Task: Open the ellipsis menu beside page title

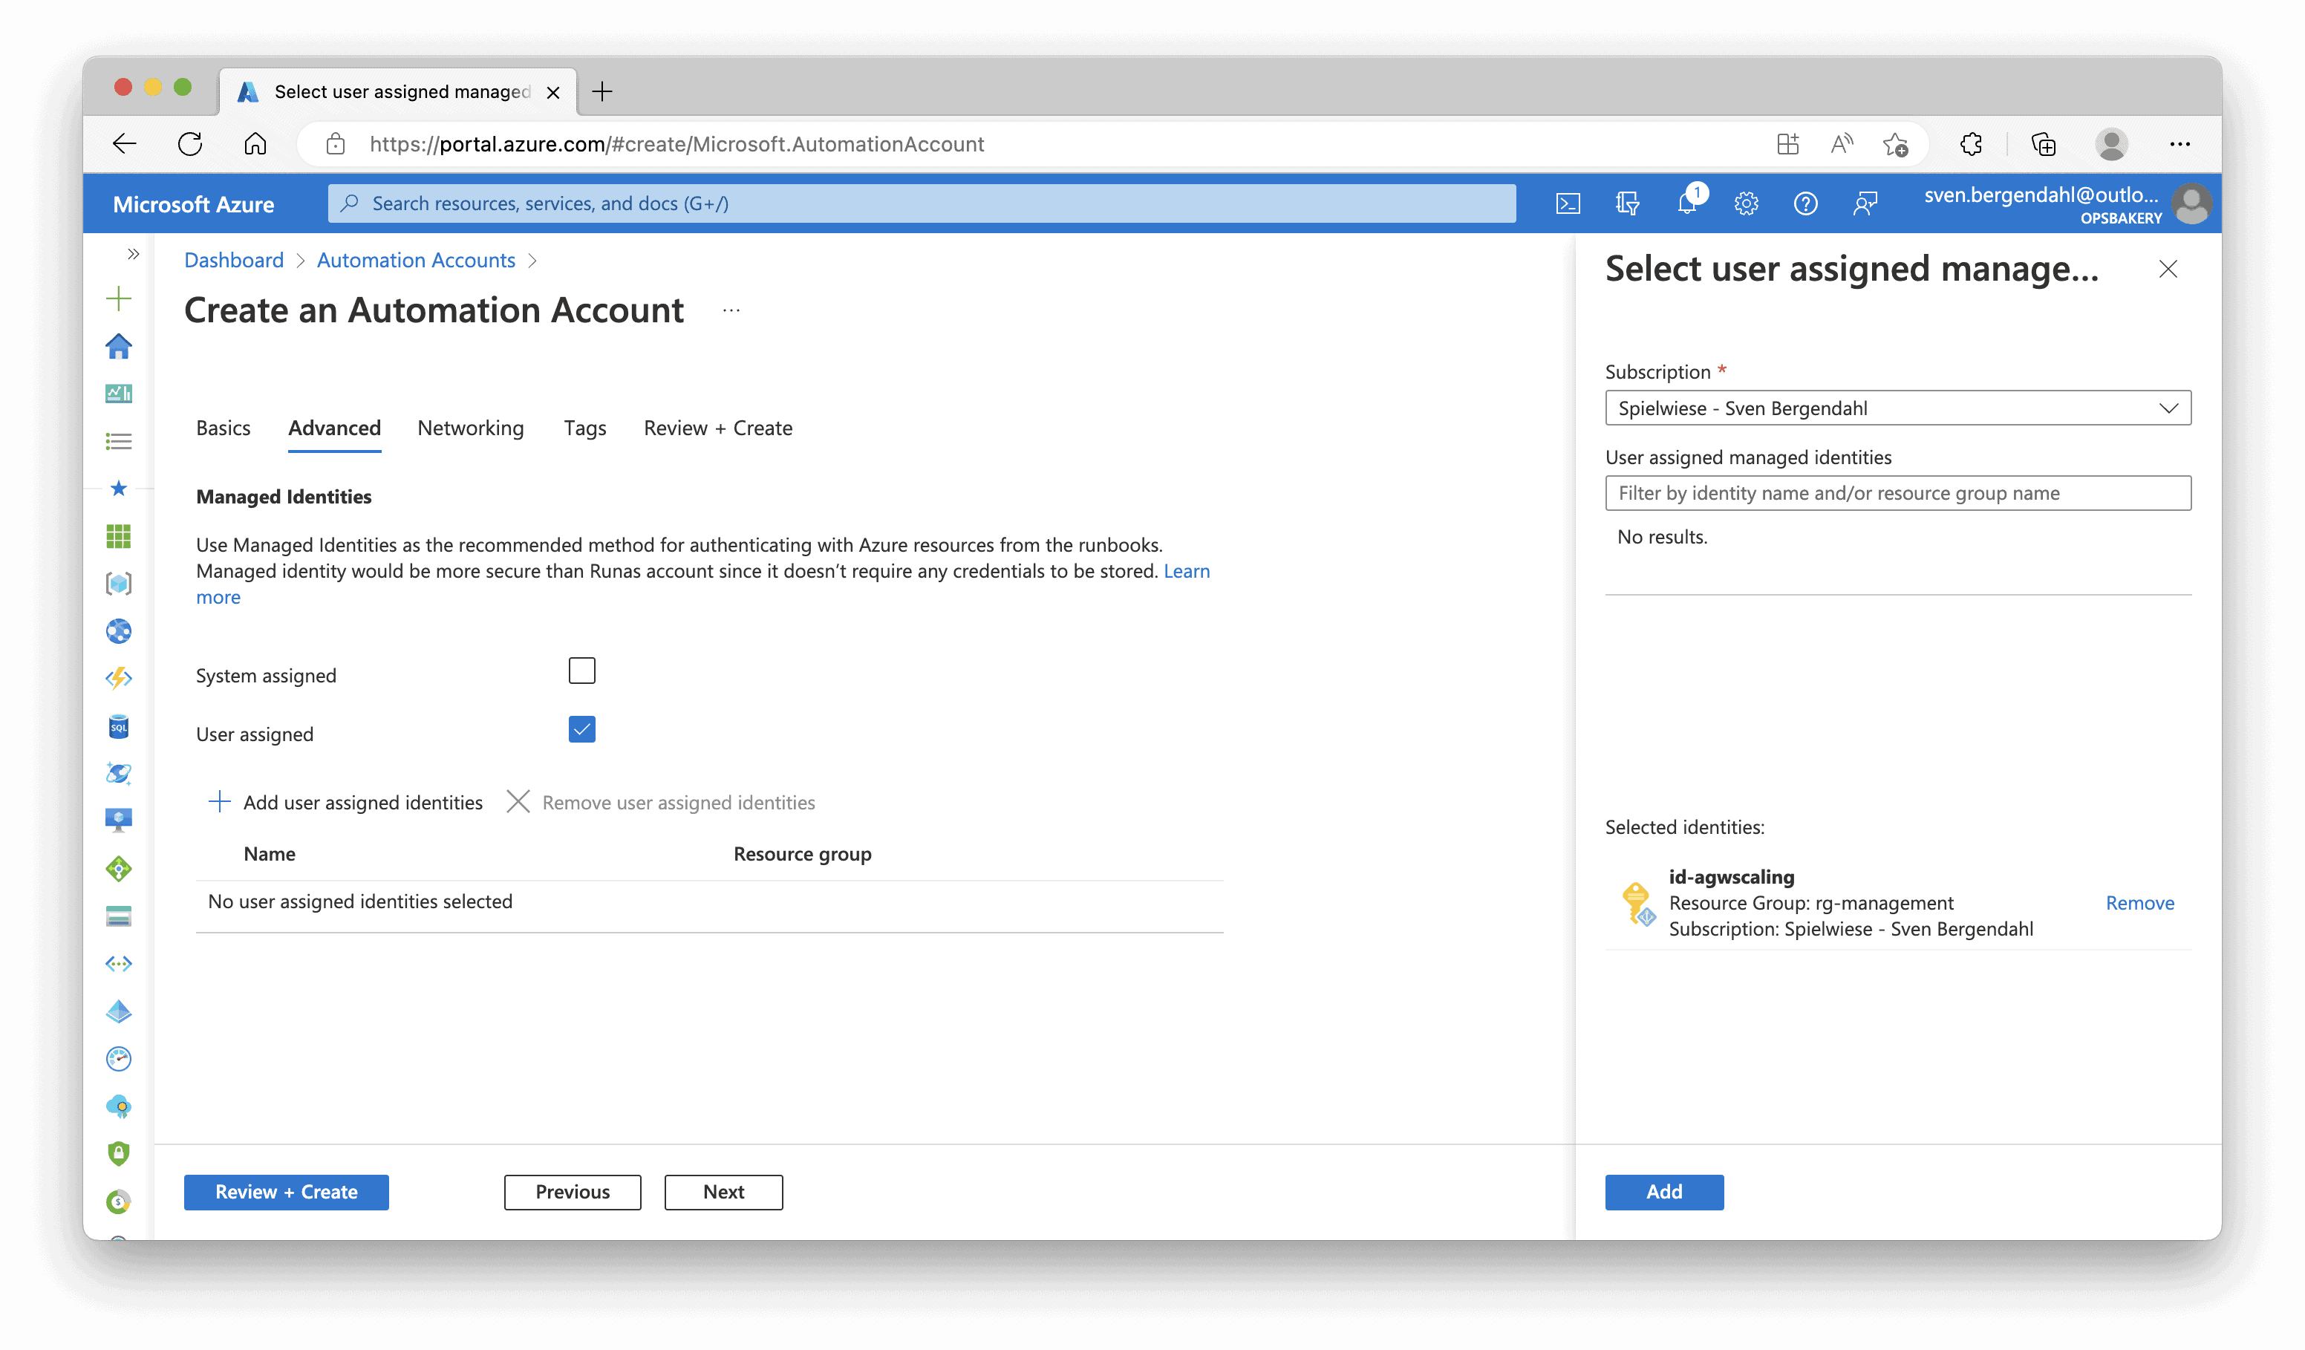Action: tap(731, 311)
